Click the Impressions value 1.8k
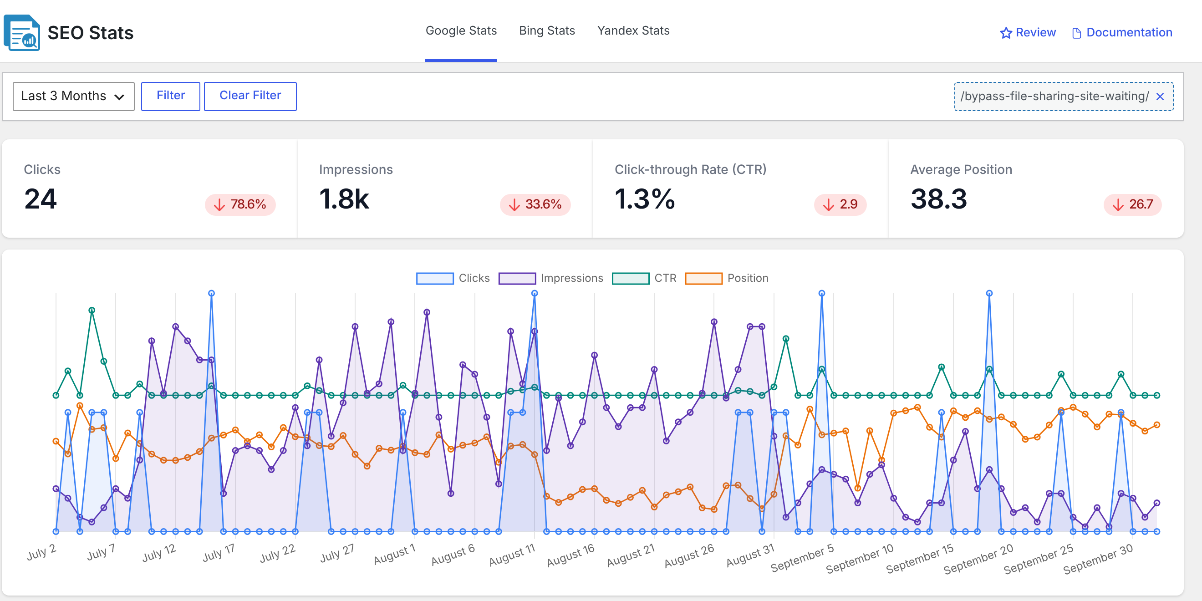 (344, 199)
